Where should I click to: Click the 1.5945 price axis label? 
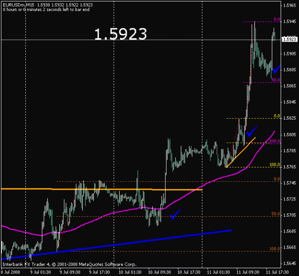tap(289, 22)
